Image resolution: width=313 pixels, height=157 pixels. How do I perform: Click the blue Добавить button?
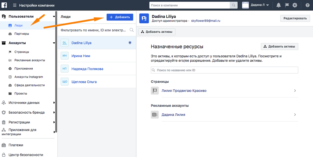[x=120, y=17]
